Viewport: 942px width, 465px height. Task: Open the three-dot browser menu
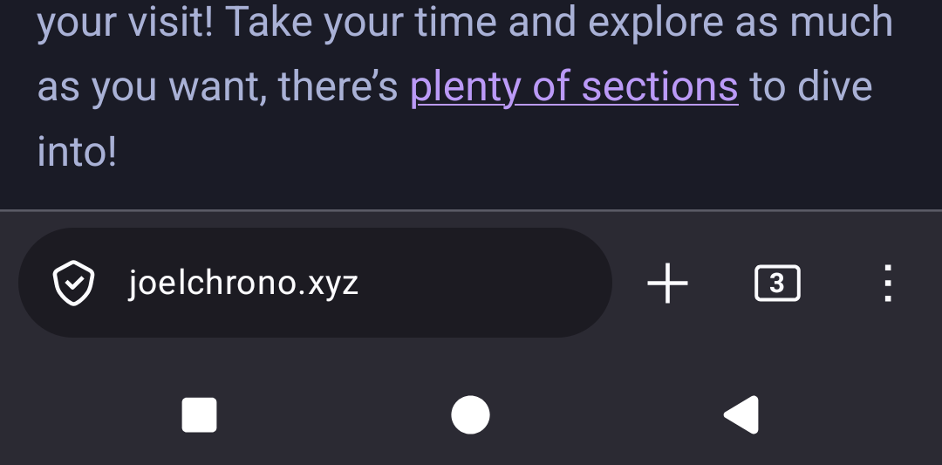(x=887, y=284)
